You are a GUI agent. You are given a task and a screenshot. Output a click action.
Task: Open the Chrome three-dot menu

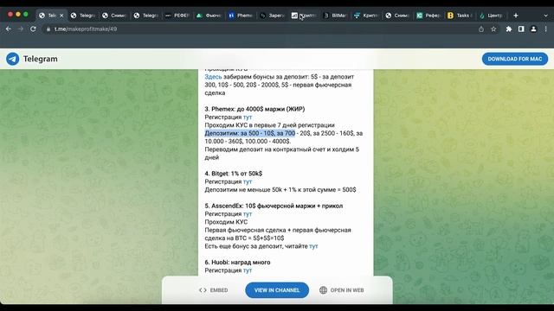(546, 29)
